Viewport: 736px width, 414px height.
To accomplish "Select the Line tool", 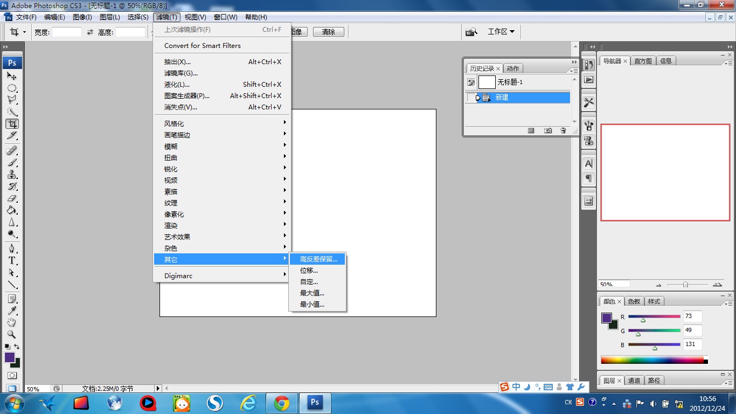I will [x=12, y=284].
